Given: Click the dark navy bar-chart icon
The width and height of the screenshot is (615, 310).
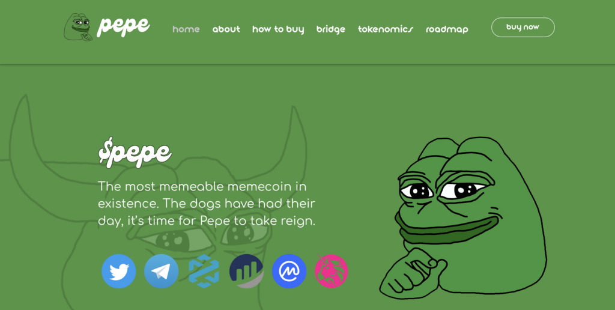Looking at the screenshot, I should 247,271.
